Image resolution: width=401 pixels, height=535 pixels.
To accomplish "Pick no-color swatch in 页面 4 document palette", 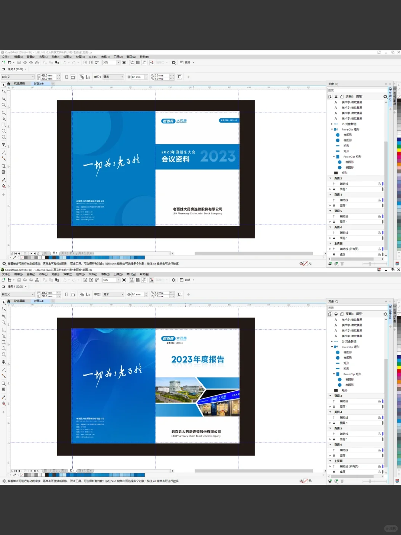I will tap(22, 475).
